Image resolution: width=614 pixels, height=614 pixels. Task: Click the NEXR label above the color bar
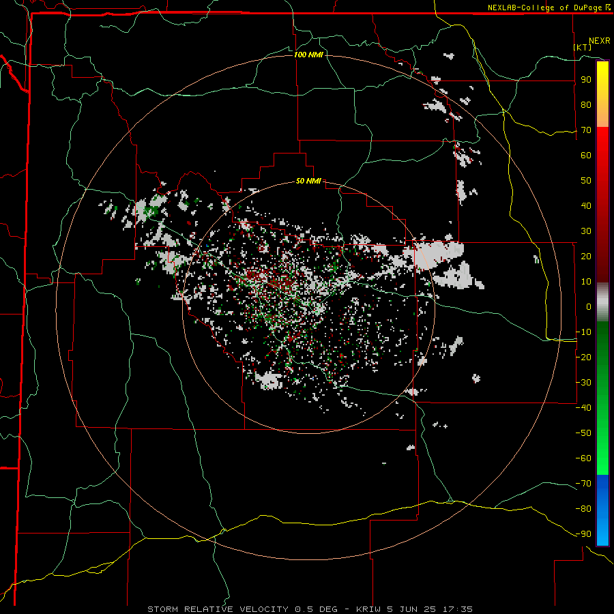[x=600, y=41]
